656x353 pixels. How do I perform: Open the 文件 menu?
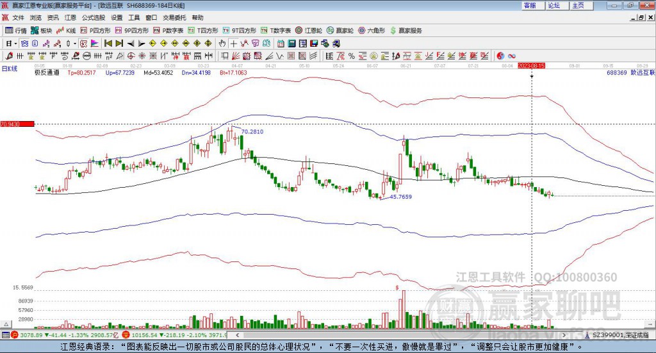[19, 17]
